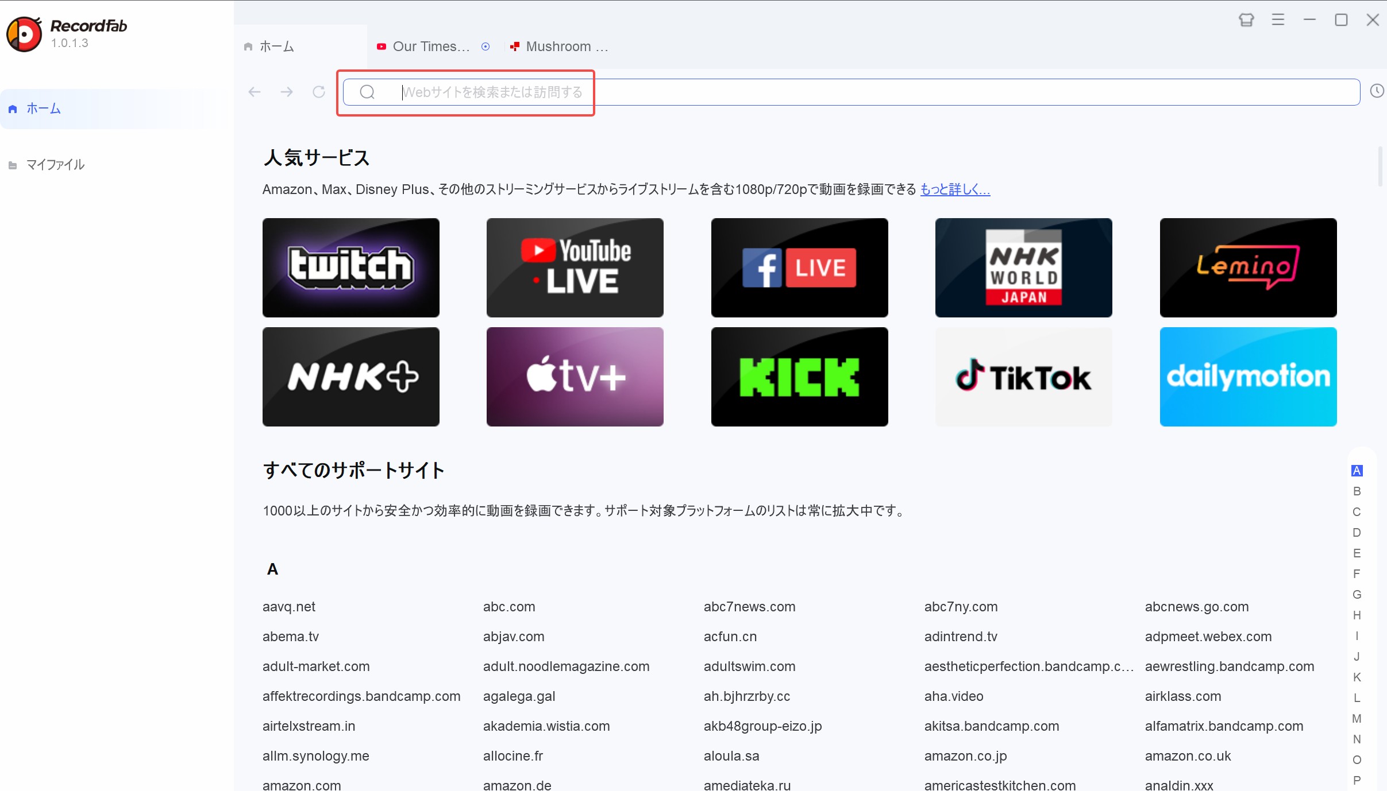This screenshot has height=791, width=1387.
Task: Open airtelxstream.in site link
Action: [x=309, y=726]
